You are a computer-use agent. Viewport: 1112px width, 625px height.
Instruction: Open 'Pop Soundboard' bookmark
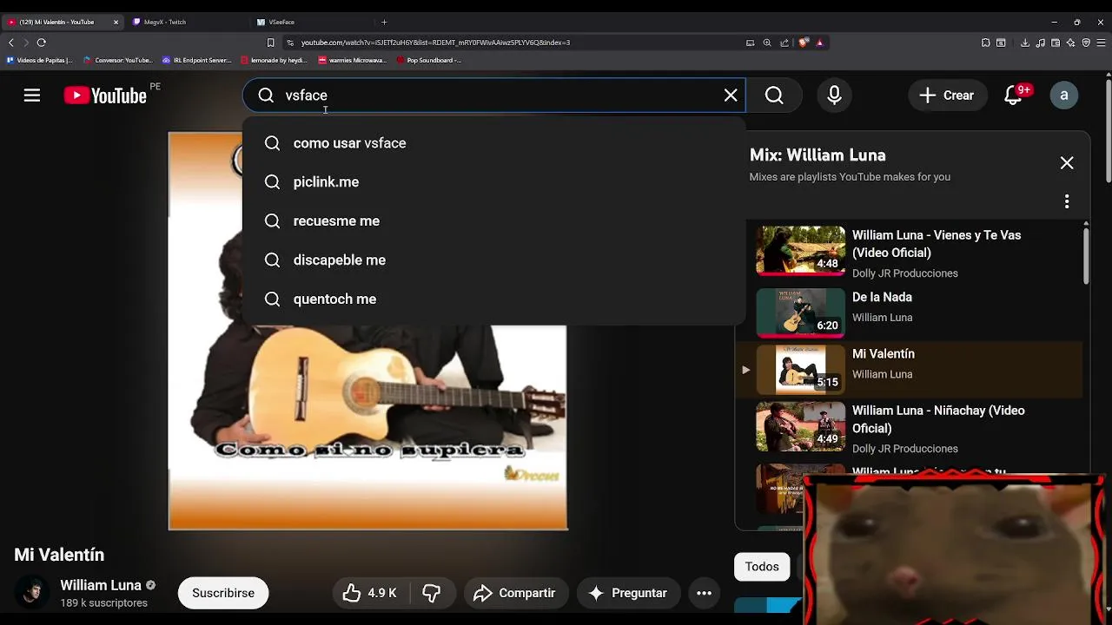pos(429,61)
